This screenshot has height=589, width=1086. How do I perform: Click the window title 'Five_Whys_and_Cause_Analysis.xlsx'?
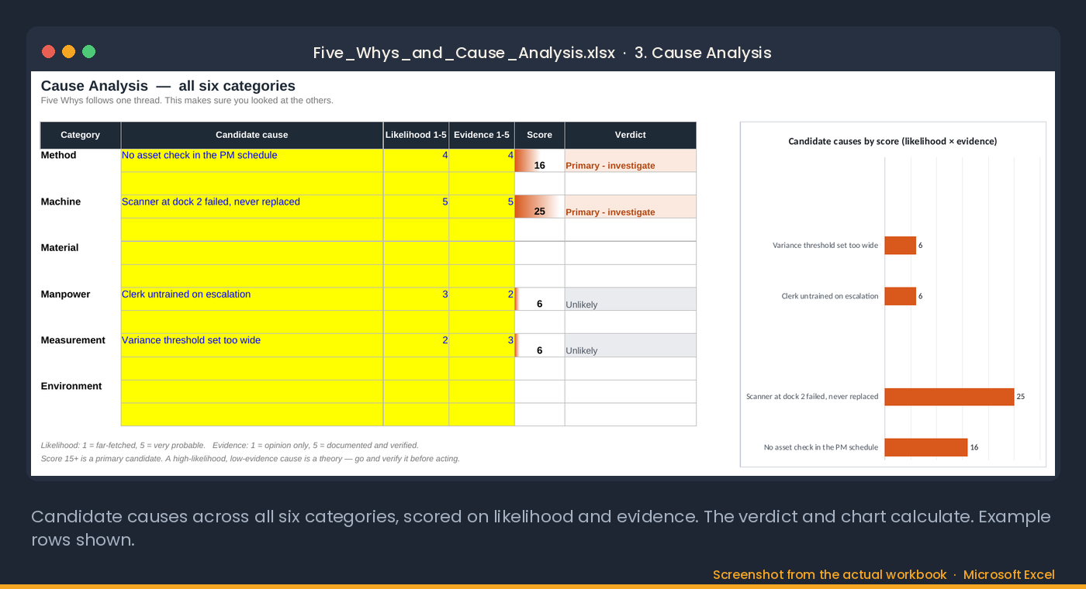(x=464, y=53)
